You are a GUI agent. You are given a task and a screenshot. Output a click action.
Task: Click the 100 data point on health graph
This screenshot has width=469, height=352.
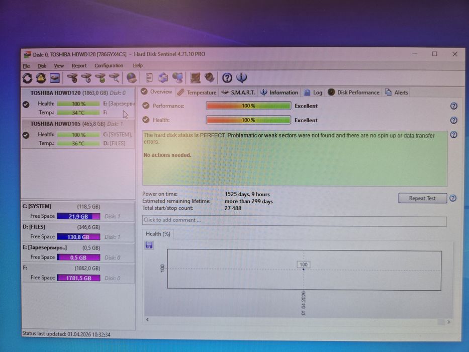coord(303,270)
